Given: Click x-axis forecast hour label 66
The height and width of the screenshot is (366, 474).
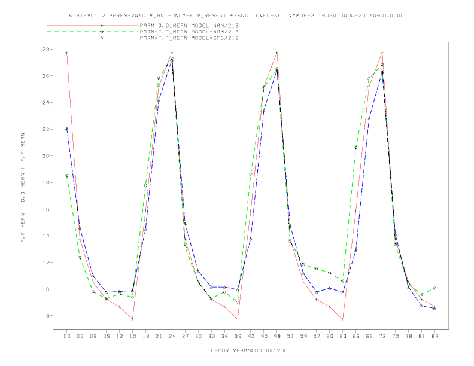Looking at the screenshot, I should [x=356, y=336].
